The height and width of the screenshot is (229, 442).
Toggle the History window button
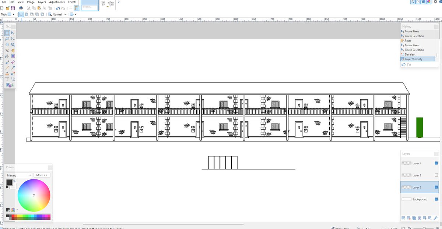tap(418, 2)
